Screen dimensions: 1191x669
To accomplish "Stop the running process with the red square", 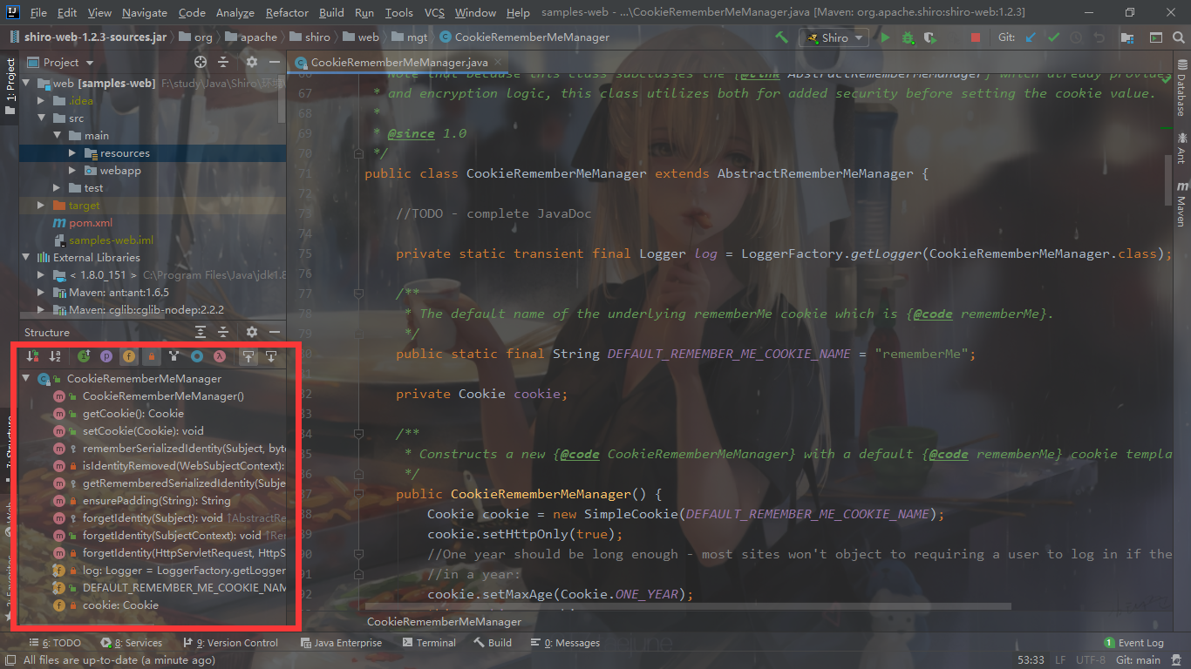I will tap(976, 37).
